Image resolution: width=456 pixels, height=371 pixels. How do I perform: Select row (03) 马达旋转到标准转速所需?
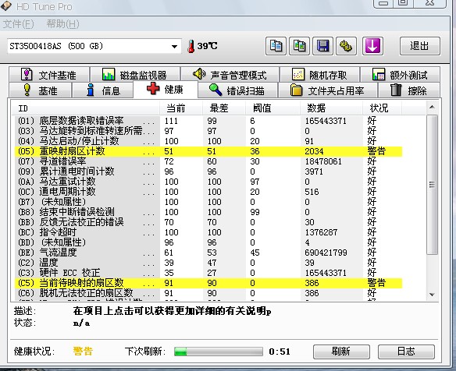pos(208,131)
